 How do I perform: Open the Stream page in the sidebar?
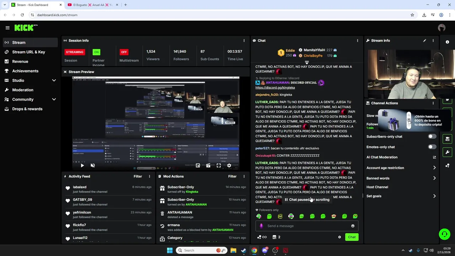coord(30,42)
